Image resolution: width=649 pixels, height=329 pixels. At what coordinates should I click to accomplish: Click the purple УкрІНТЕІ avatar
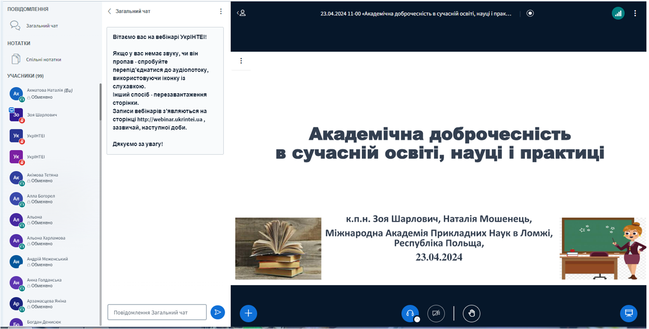[16, 157]
